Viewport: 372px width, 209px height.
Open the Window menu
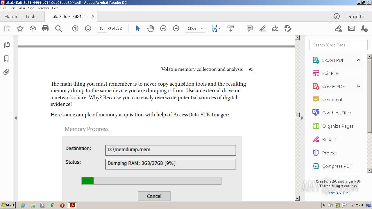coord(43,8)
